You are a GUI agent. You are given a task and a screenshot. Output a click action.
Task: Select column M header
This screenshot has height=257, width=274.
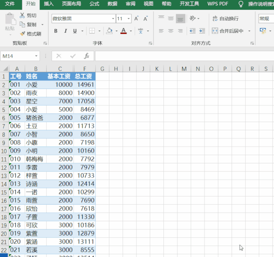(184, 69)
